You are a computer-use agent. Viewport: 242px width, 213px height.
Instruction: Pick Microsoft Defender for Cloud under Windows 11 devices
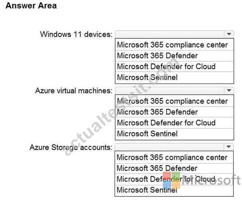pos(174,66)
